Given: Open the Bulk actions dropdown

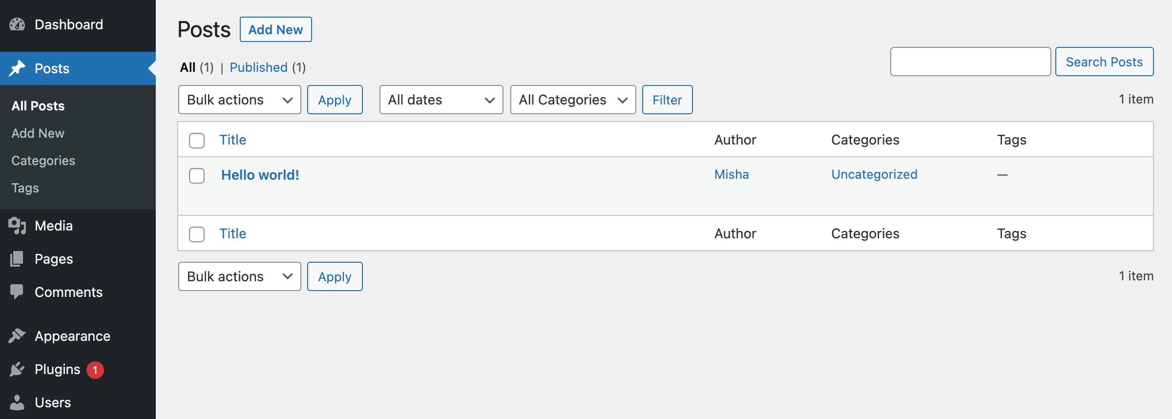Looking at the screenshot, I should coord(239,100).
